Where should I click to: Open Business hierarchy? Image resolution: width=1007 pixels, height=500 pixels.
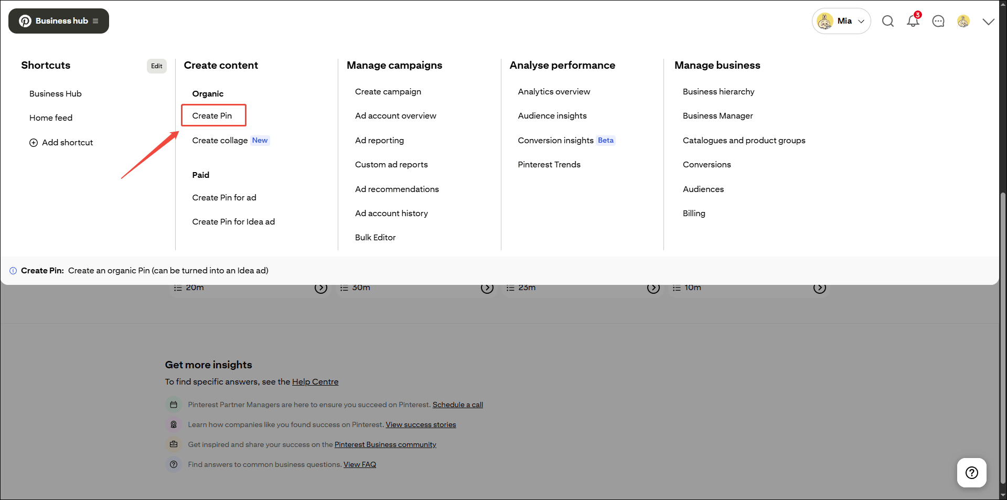point(719,92)
